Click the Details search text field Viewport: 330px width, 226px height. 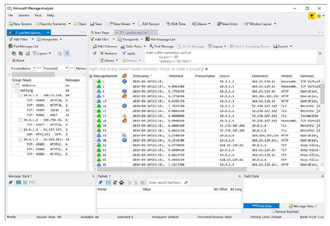click(x=165, y=182)
